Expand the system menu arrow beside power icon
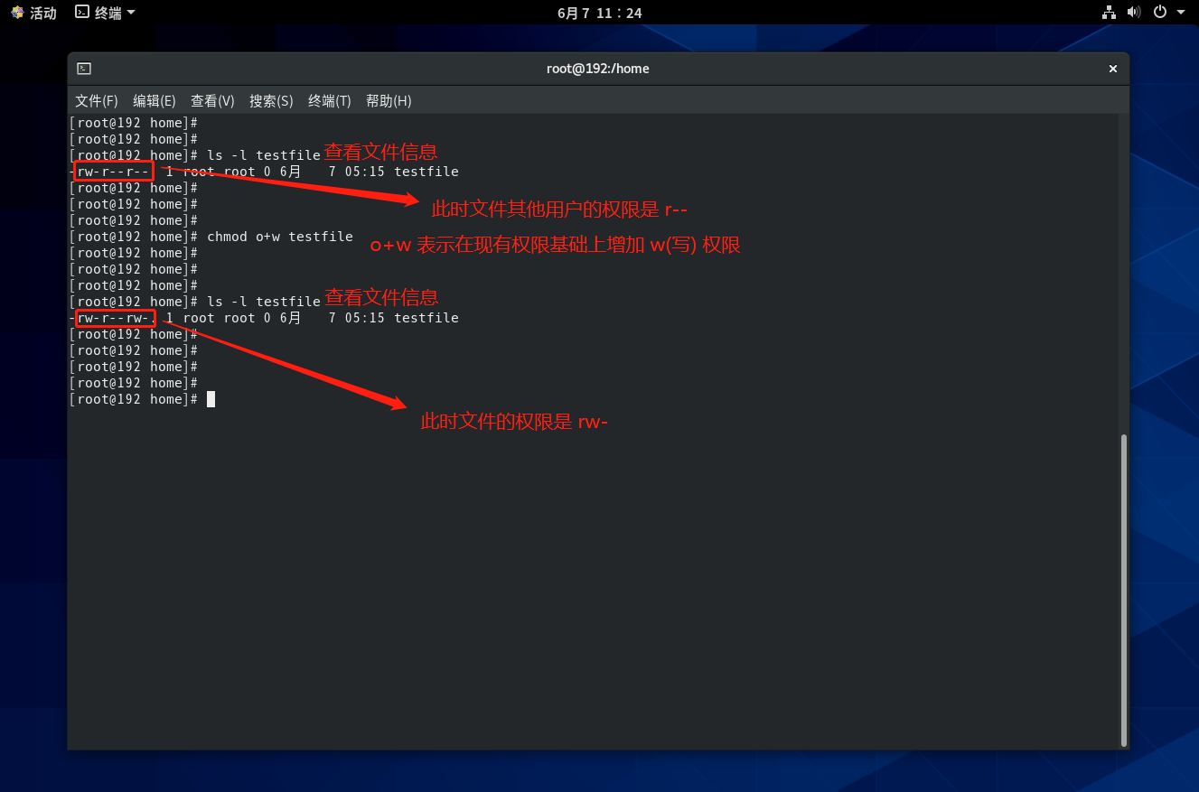 [1181, 13]
